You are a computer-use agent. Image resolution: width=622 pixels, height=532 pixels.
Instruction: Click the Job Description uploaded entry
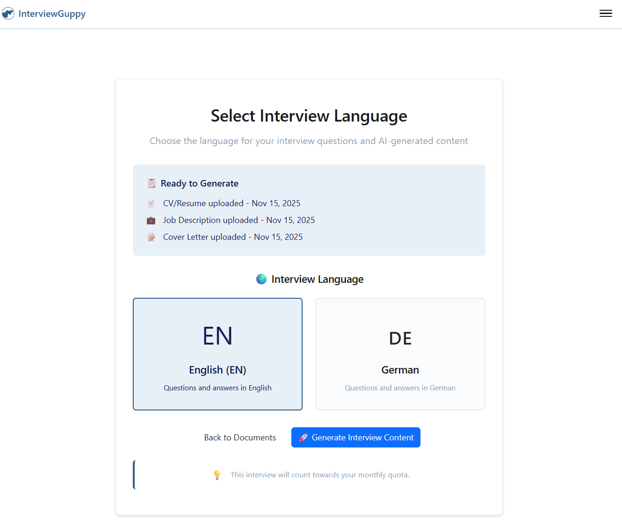pyautogui.click(x=239, y=220)
